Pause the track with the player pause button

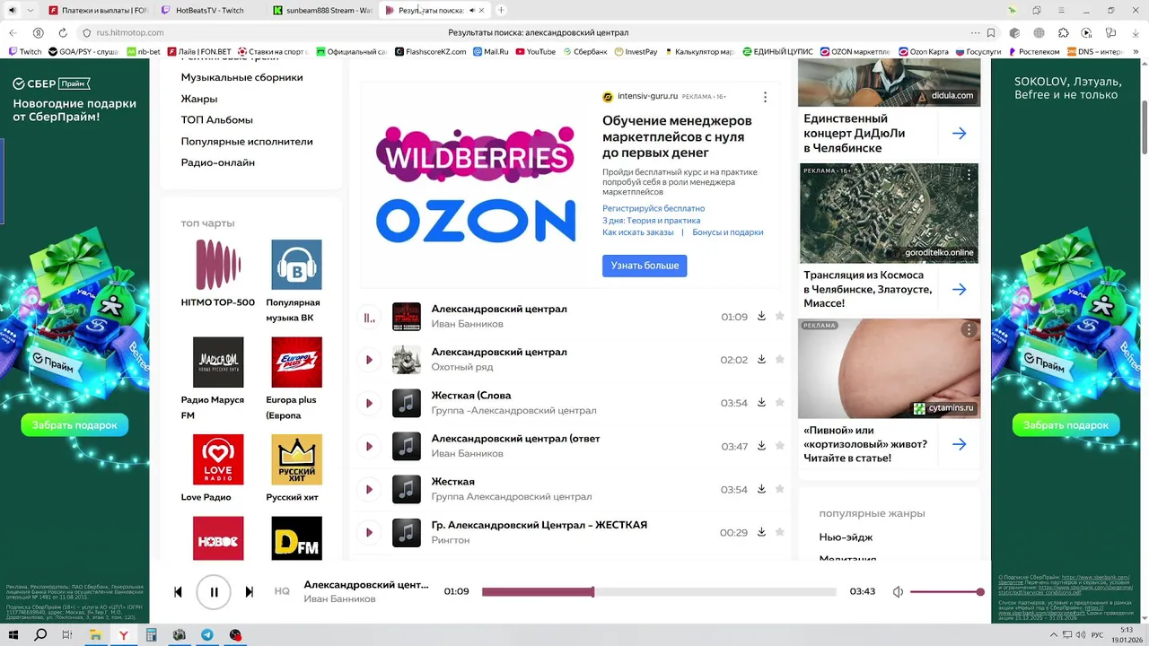click(214, 592)
